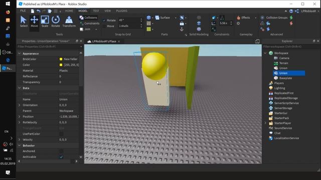The height and width of the screenshot is (180, 321).
Task: Select the Select arrow tool
Action: 24,21
